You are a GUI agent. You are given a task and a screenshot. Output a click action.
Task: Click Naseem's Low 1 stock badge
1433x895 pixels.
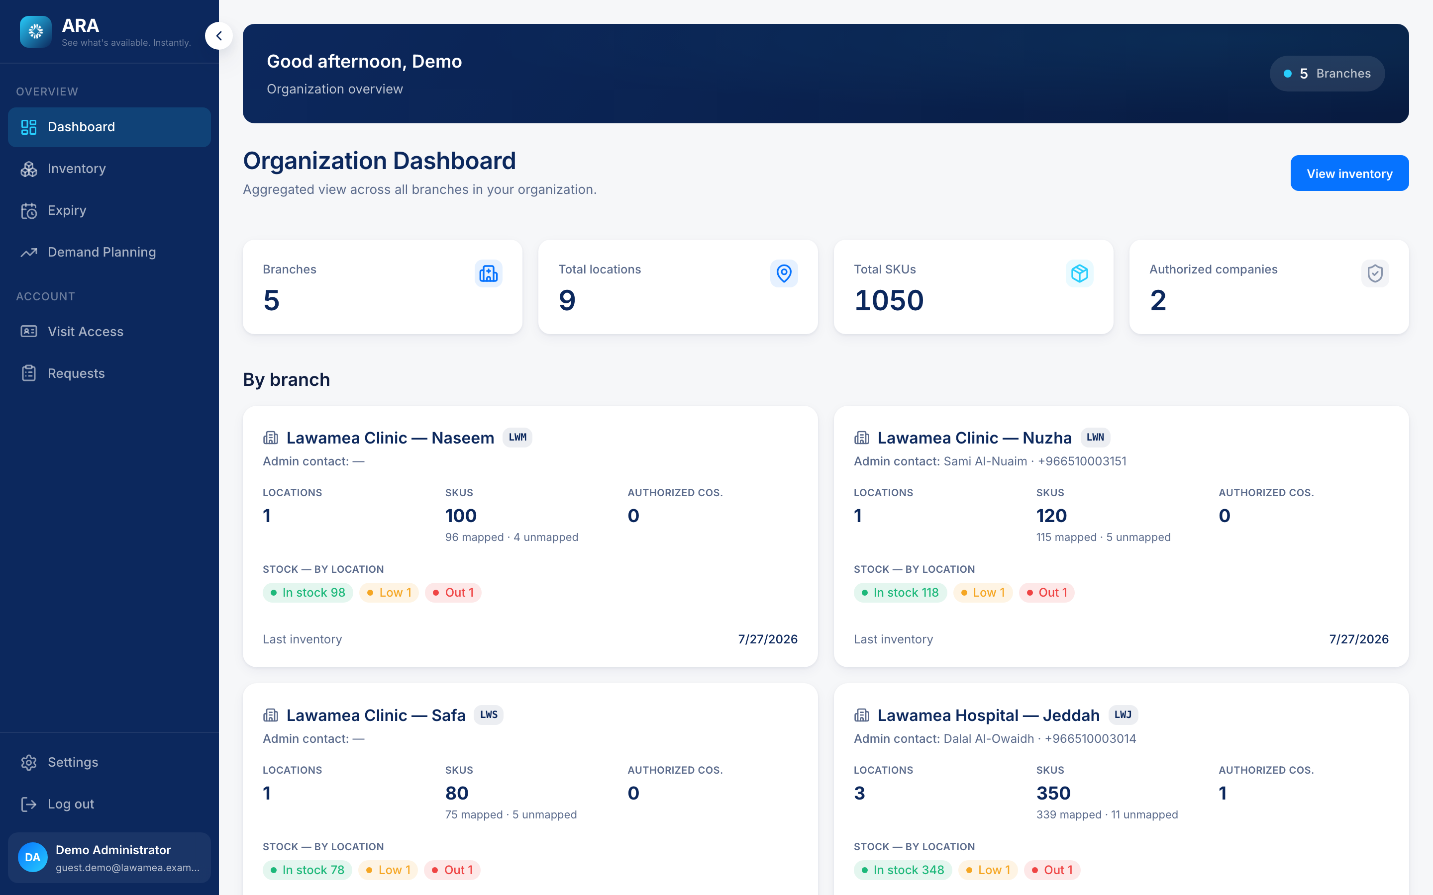[x=389, y=593]
